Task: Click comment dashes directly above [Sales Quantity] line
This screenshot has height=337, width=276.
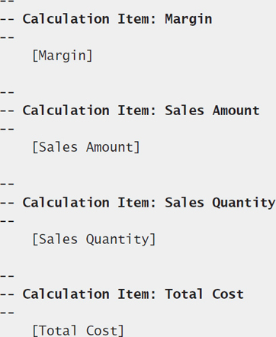Action: [7, 221]
